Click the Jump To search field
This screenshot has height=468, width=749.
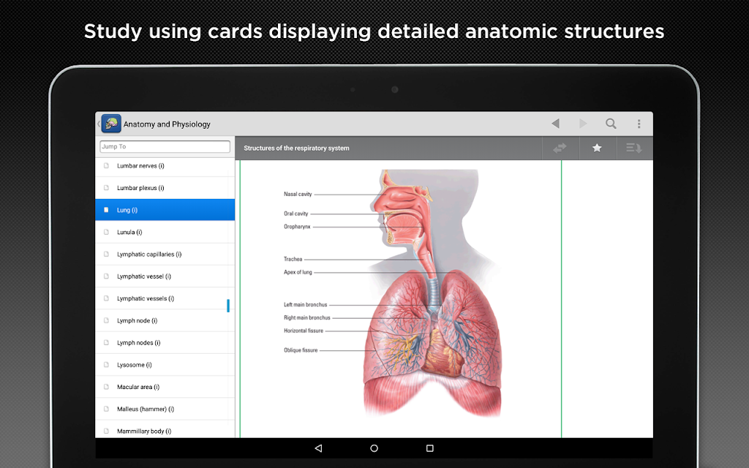165,146
